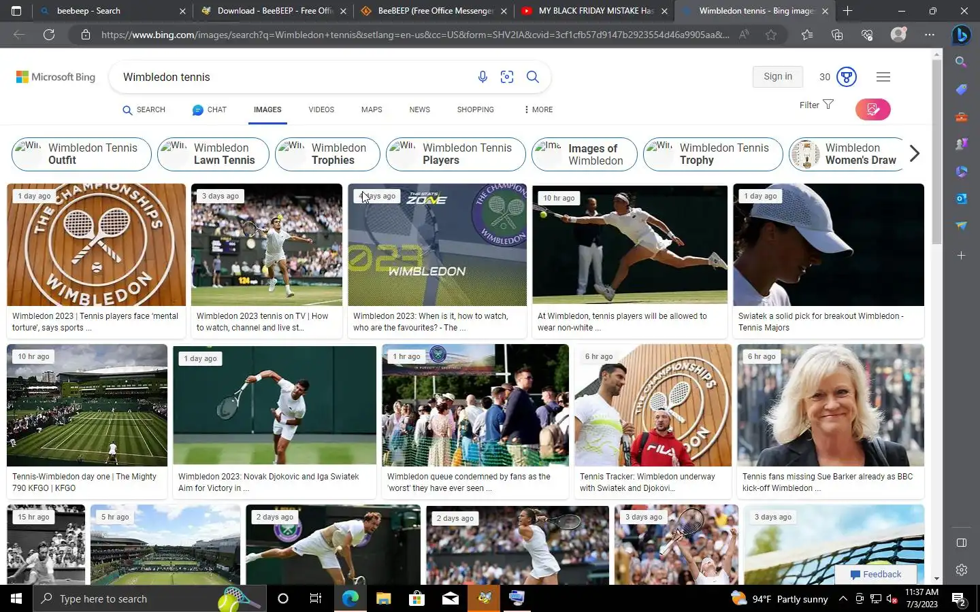Close the Download - BeeBEEP tab
Image resolution: width=980 pixels, height=612 pixels.
343,11
